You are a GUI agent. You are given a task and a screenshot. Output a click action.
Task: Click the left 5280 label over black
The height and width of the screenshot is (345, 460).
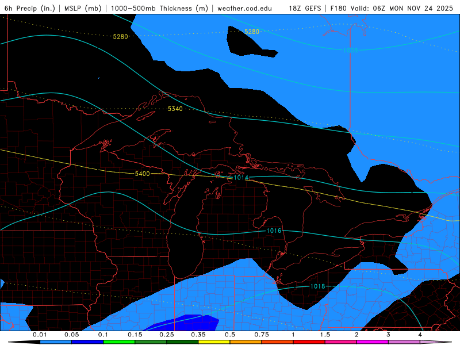click(x=120, y=36)
